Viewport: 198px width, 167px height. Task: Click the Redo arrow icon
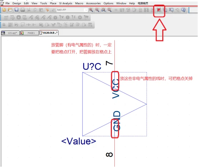53,10
